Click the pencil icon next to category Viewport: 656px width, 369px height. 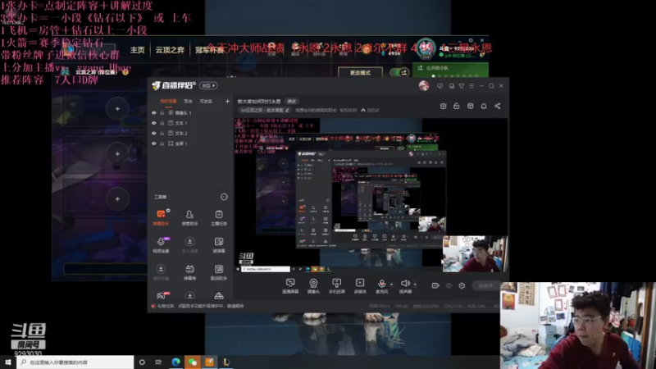(x=287, y=110)
